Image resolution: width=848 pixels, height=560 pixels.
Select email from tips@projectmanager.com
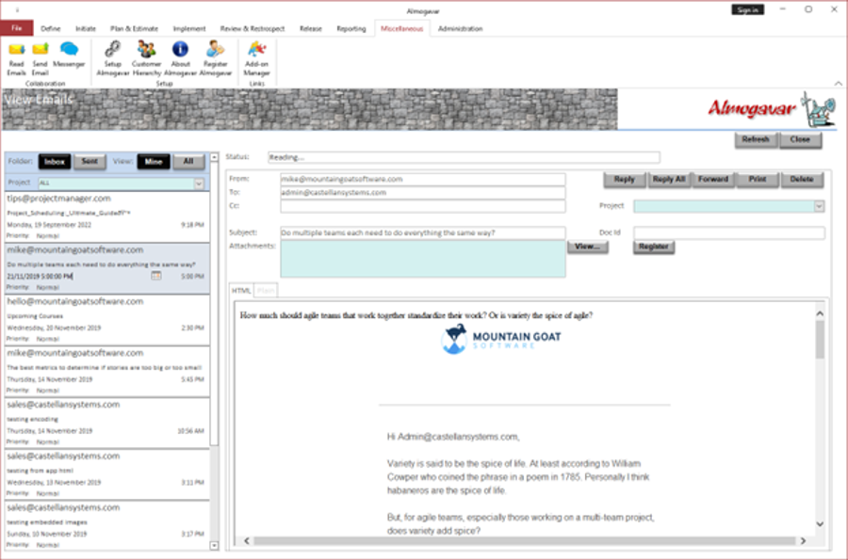[107, 216]
